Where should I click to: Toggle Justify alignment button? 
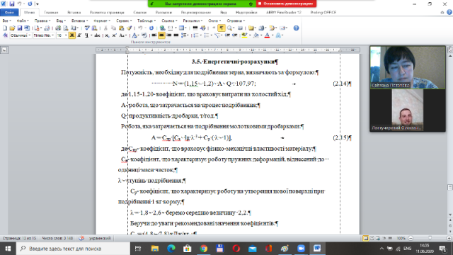(x=176, y=35)
